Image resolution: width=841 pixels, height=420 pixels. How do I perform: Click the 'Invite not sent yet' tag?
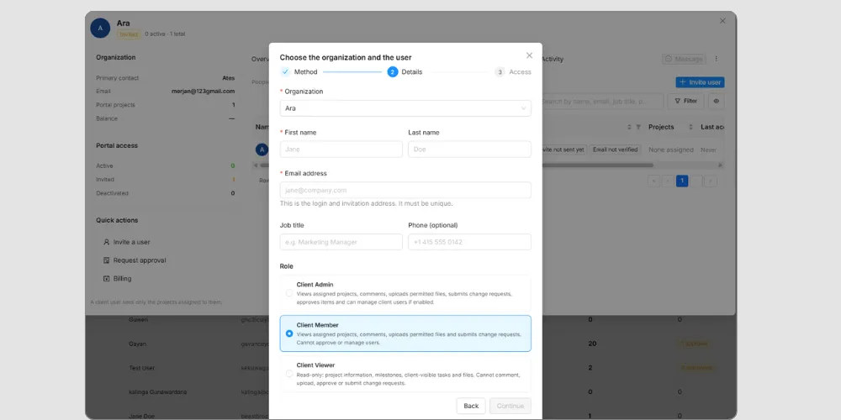coord(563,150)
